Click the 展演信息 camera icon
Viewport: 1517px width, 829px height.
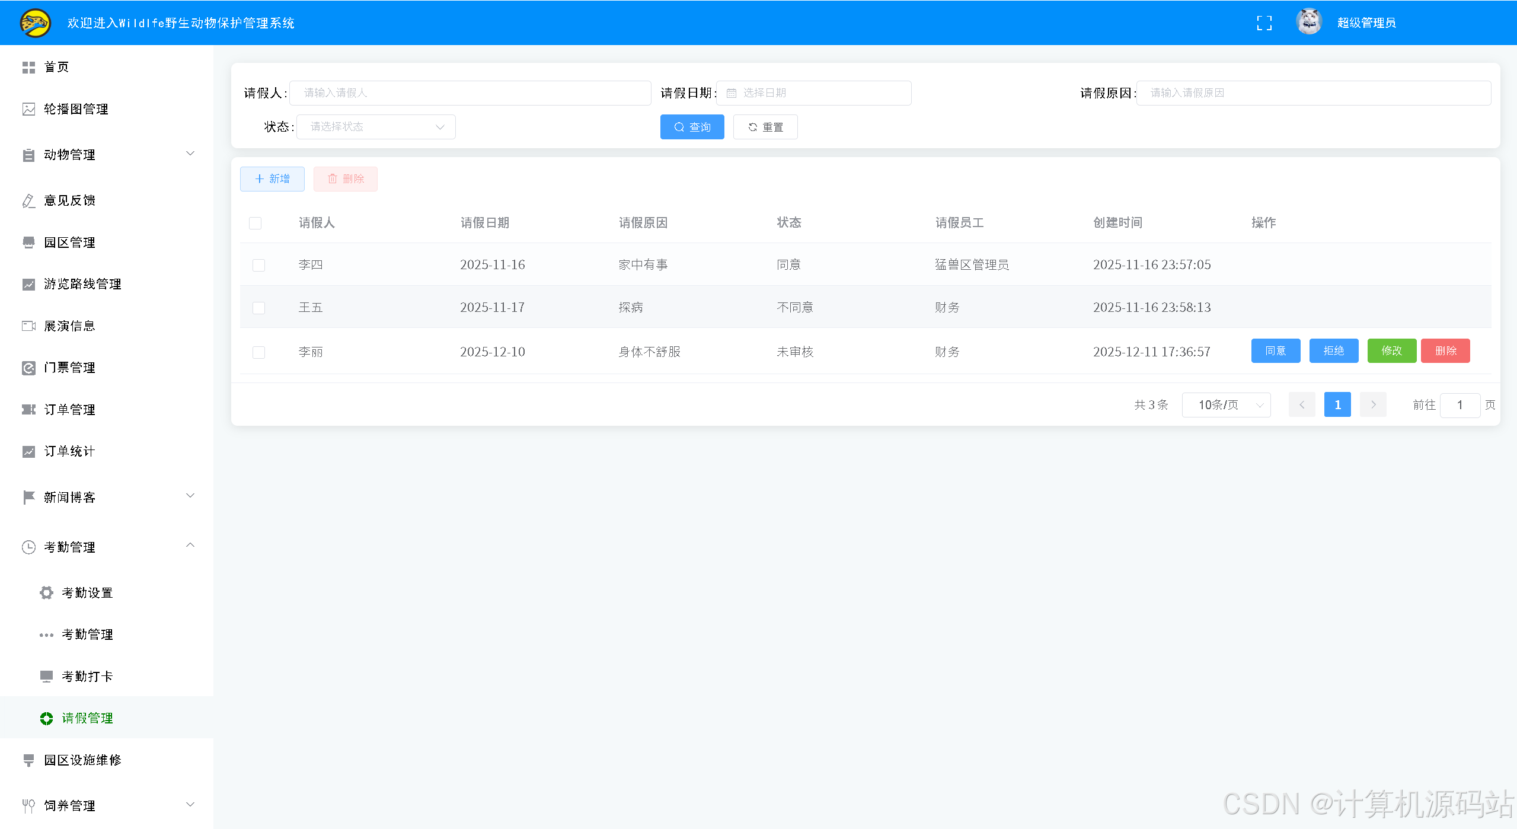28,326
